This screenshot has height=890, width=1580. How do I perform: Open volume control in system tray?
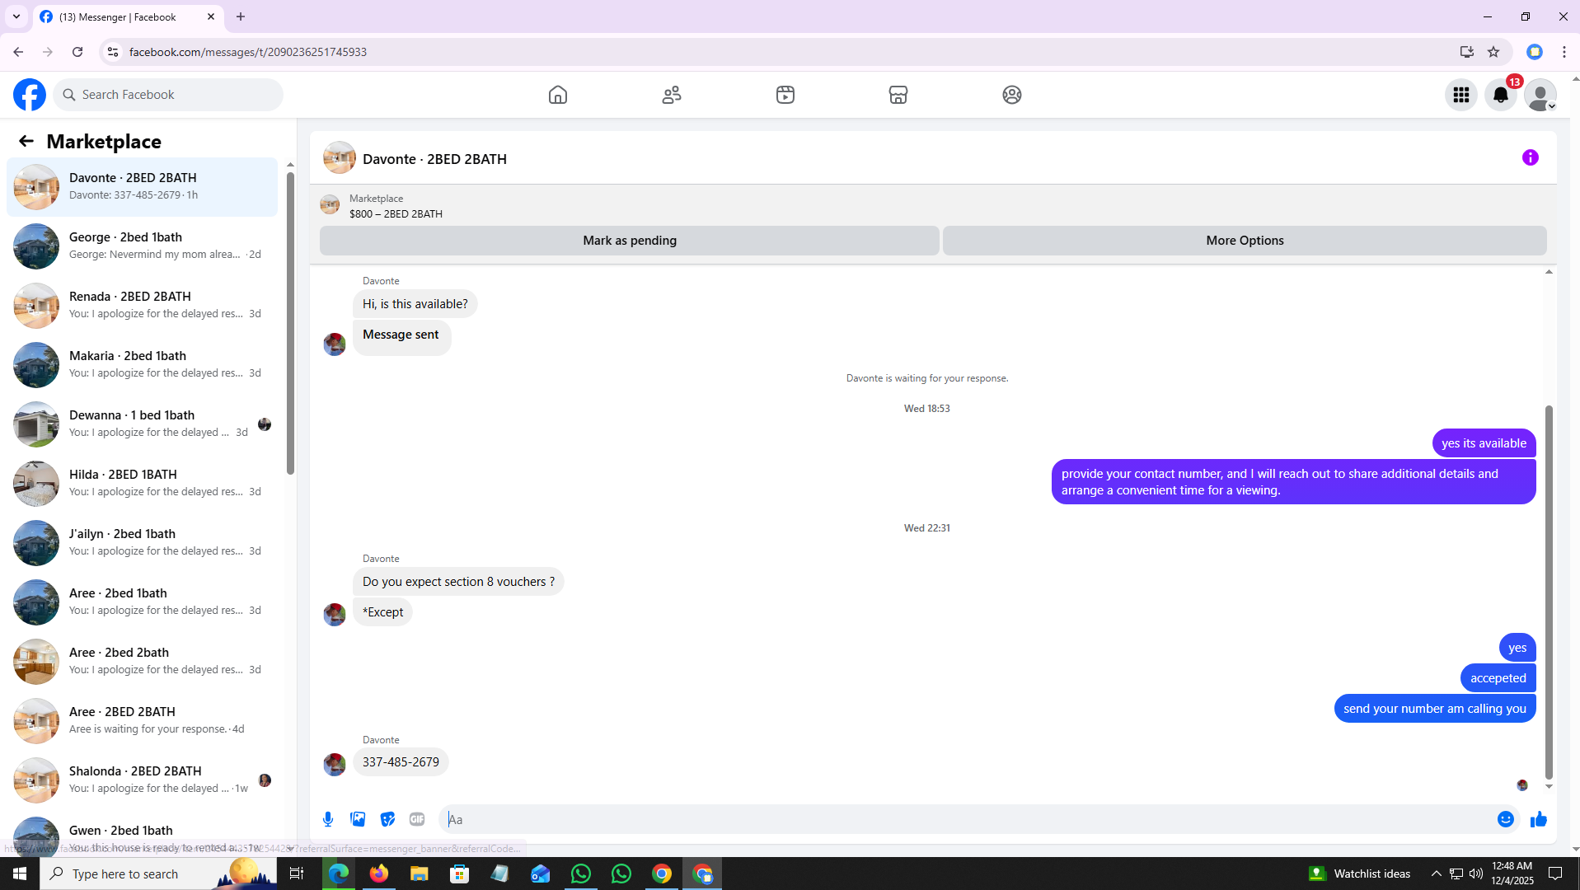coord(1476,874)
